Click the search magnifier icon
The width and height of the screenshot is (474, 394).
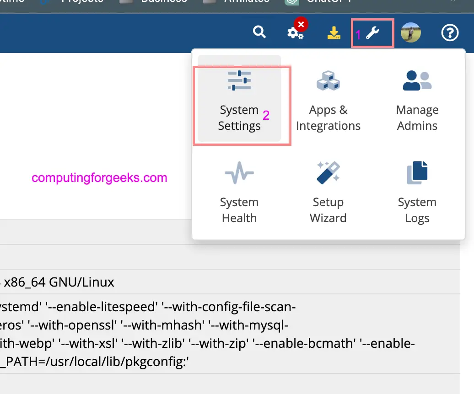click(x=259, y=32)
